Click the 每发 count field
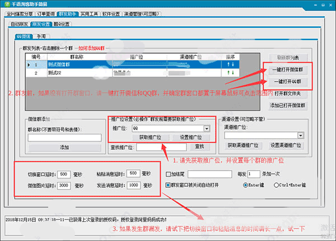 click(254, 174)
